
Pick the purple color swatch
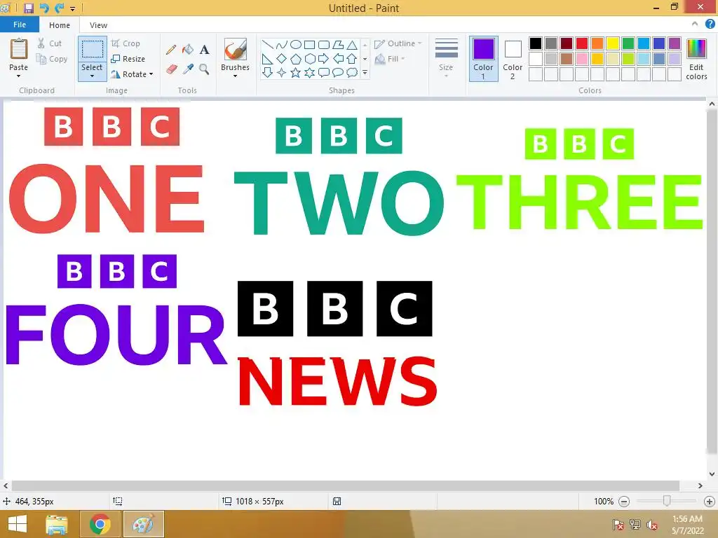pyautogui.click(x=675, y=43)
